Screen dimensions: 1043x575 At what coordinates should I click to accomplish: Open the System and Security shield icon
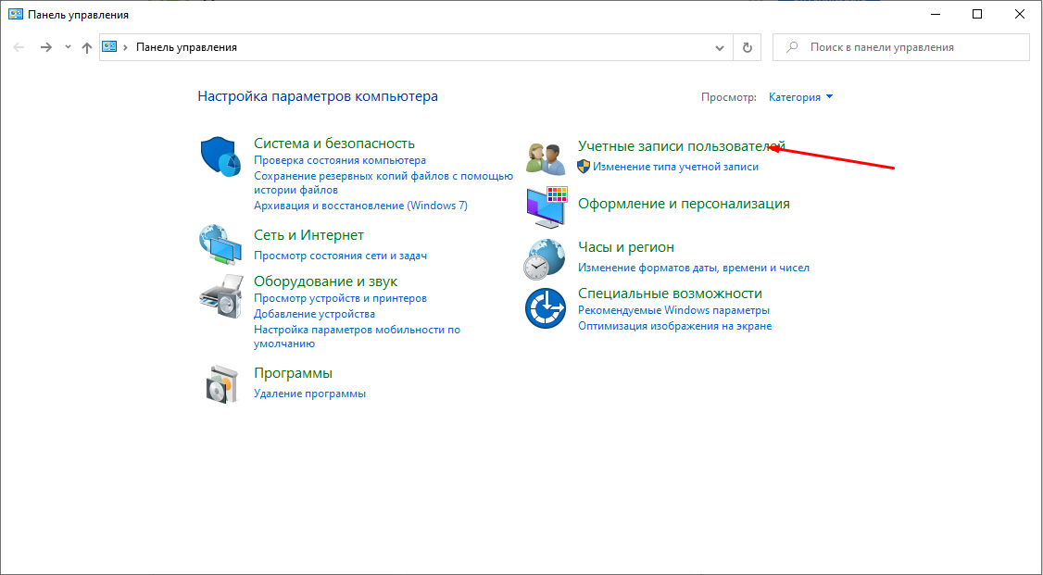pos(220,156)
